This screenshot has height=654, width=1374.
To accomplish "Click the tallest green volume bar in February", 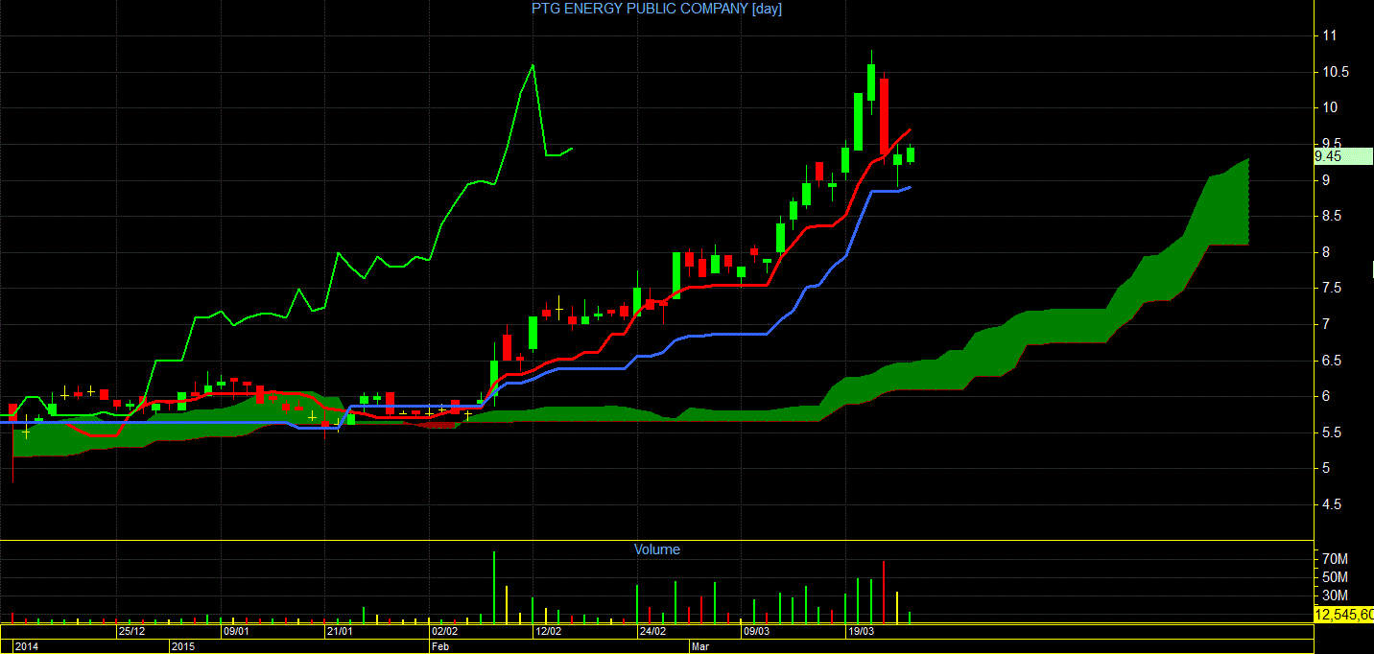I will [x=493, y=587].
